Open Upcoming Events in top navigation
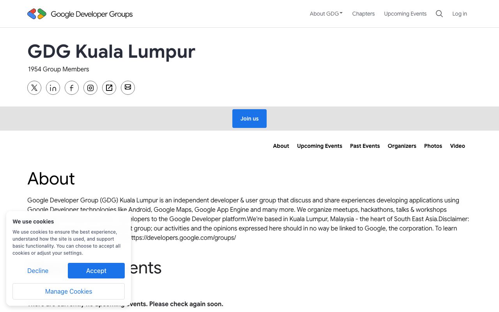499x312 pixels. (x=405, y=14)
